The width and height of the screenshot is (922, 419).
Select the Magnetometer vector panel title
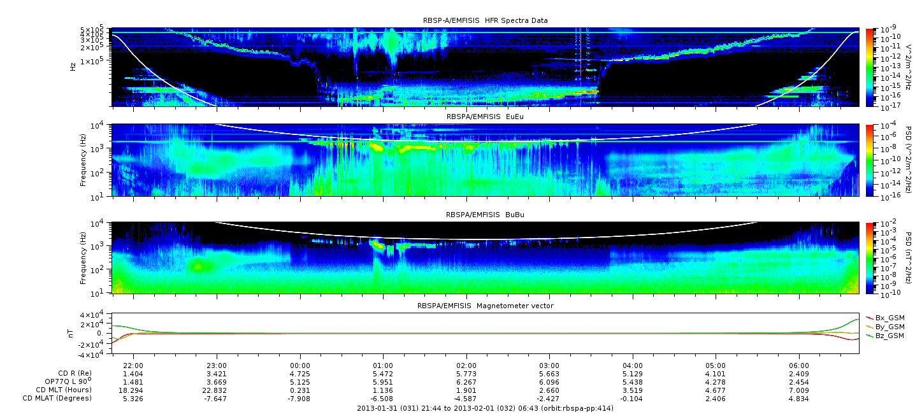(x=485, y=306)
